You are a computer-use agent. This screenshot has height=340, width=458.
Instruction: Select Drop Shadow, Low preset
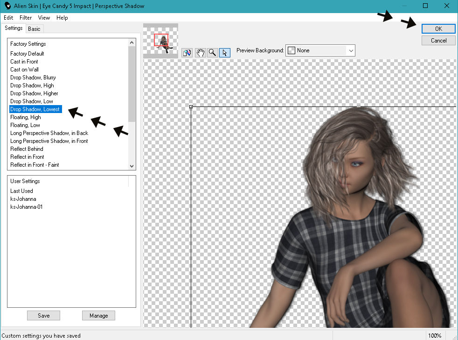pyautogui.click(x=32, y=101)
